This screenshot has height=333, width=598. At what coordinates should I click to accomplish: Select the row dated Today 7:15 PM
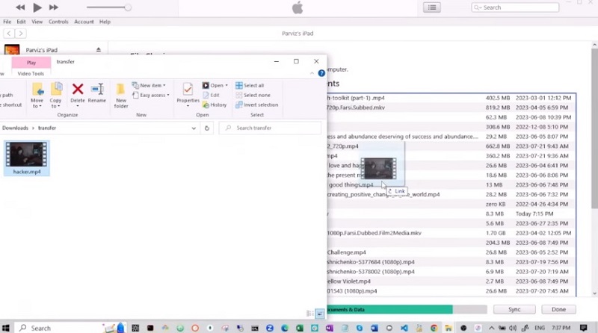click(451, 214)
